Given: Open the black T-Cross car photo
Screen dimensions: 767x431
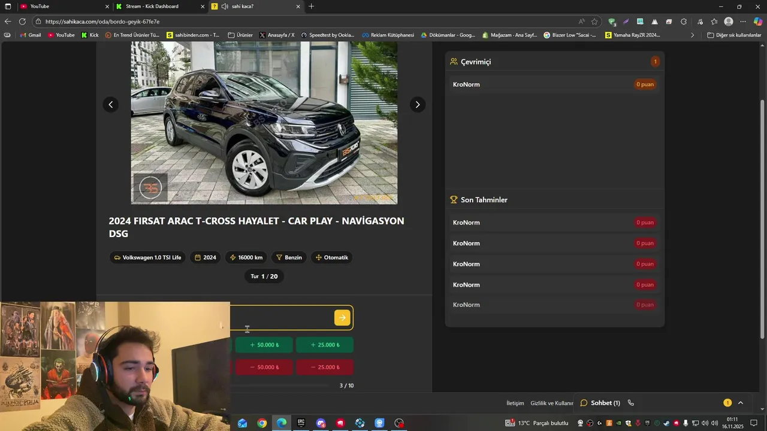Looking at the screenshot, I should point(264,123).
